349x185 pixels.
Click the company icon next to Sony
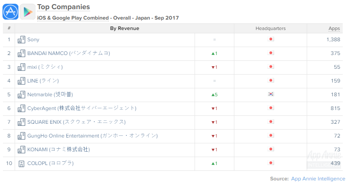[x=21, y=40]
